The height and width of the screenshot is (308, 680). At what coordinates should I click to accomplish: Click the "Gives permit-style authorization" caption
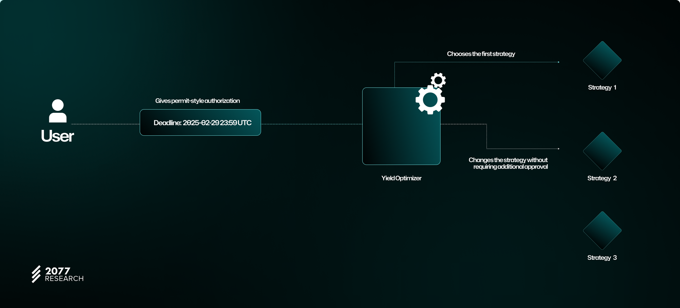tap(198, 101)
